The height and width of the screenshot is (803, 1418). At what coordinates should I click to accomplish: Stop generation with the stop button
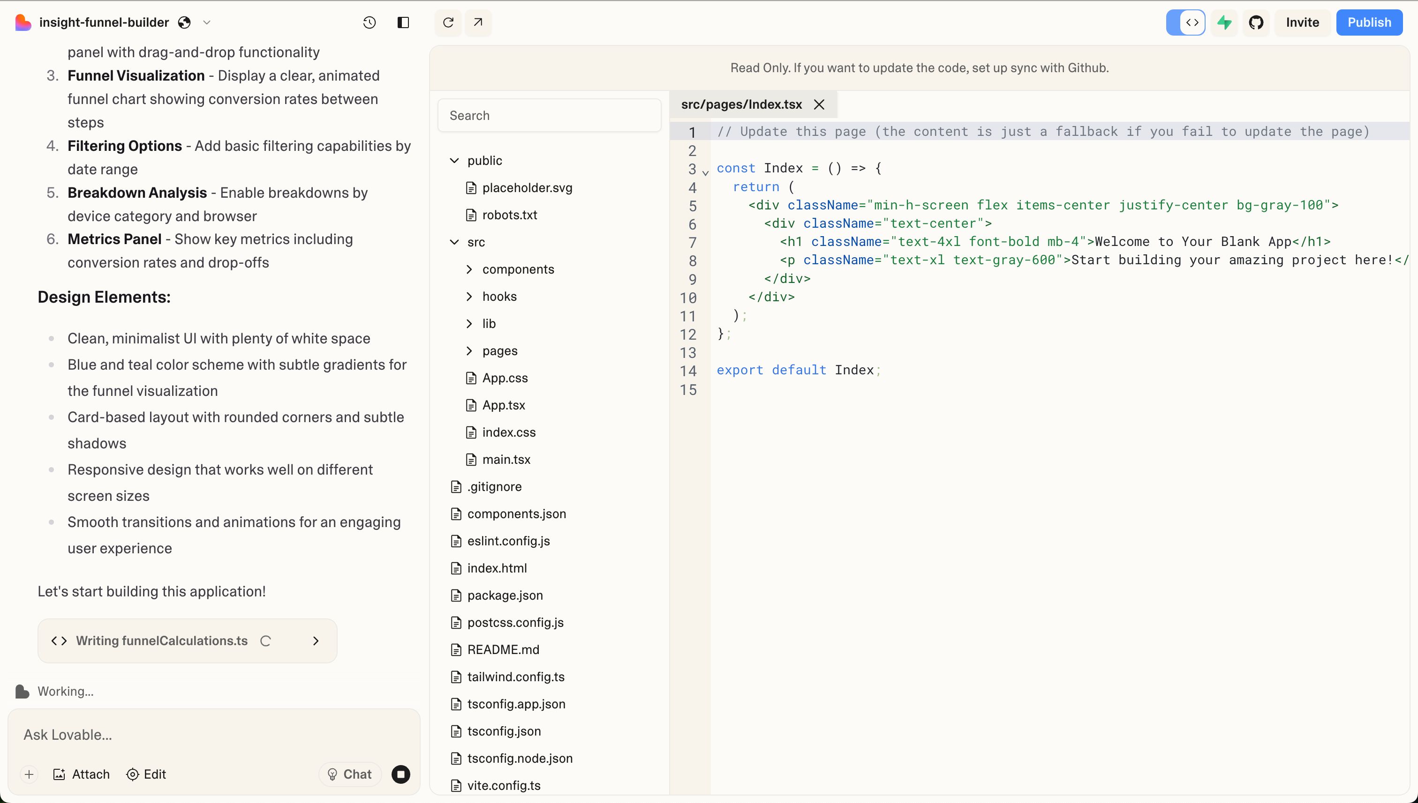point(401,774)
